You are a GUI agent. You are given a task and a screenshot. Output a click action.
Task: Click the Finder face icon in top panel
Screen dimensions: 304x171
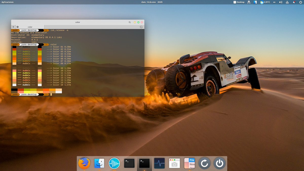255,2
